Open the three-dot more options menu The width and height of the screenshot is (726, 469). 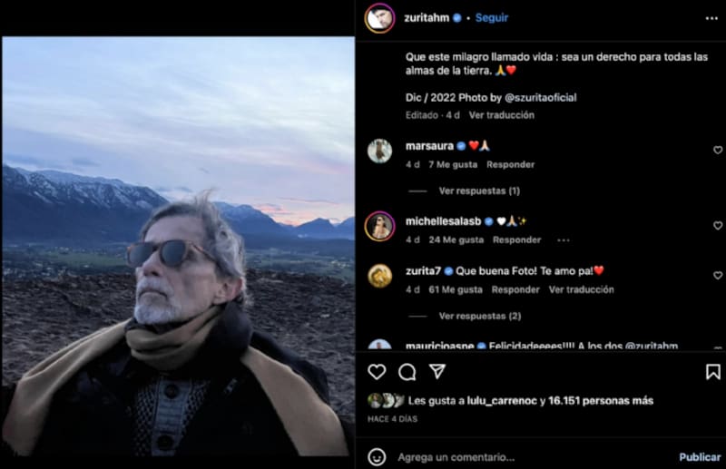pos(711,18)
